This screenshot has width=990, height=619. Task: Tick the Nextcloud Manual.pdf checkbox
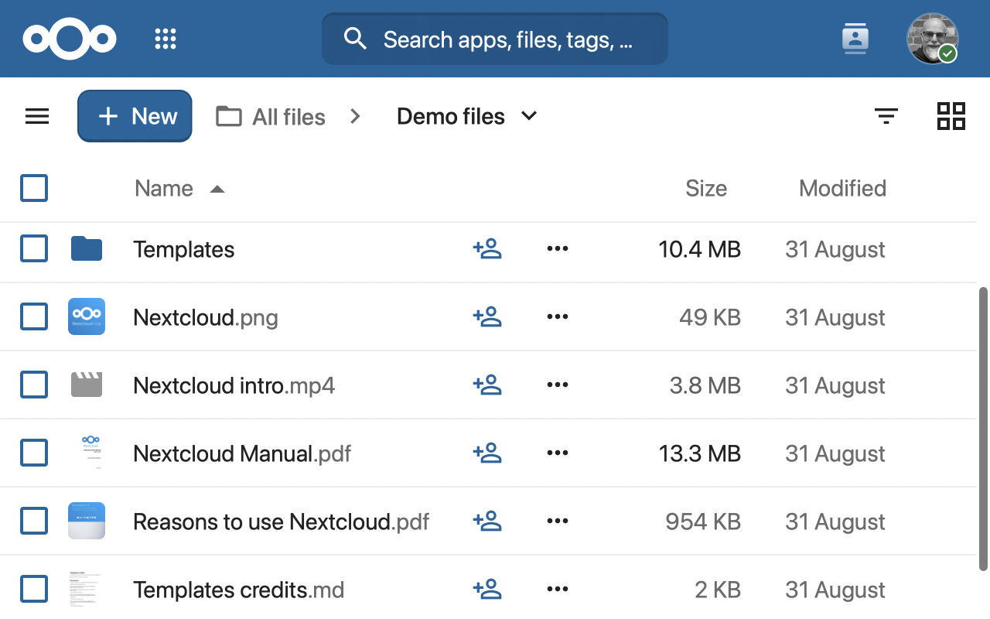(x=34, y=453)
